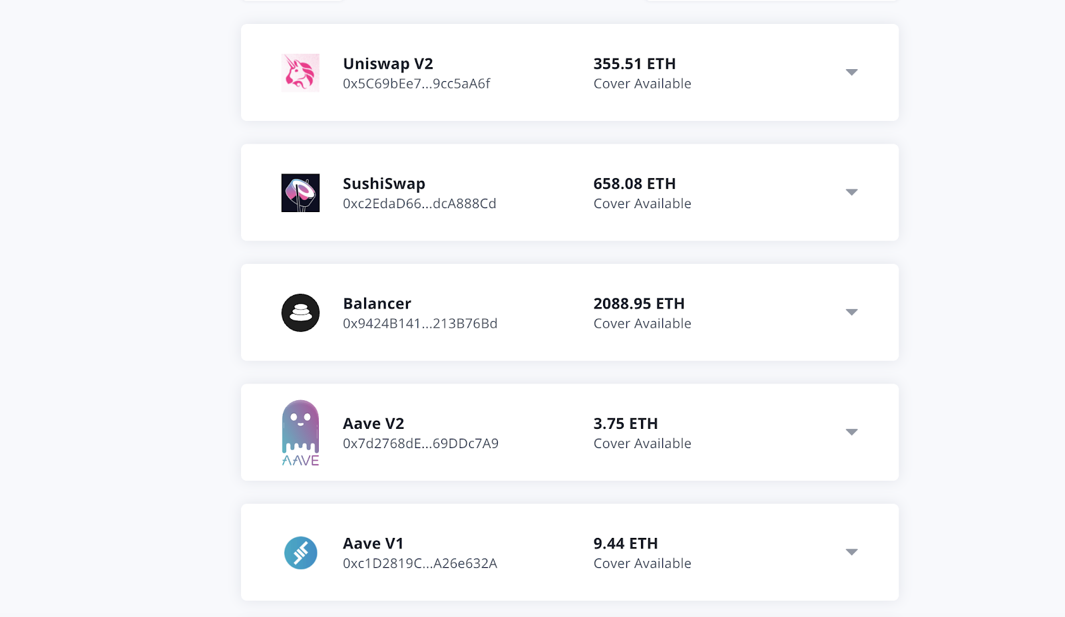Image resolution: width=1065 pixels, height=617 pixels.
Task: Select the Uniswap V2 protocol name
Action: tap(388, 64)
